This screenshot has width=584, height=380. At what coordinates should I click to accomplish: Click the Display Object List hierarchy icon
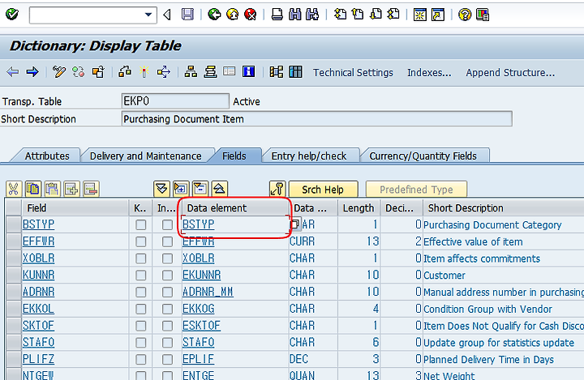coord(191,72)
